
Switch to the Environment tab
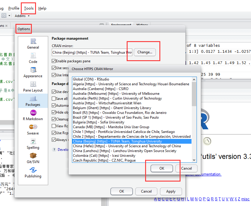click(x=121, y=24)
